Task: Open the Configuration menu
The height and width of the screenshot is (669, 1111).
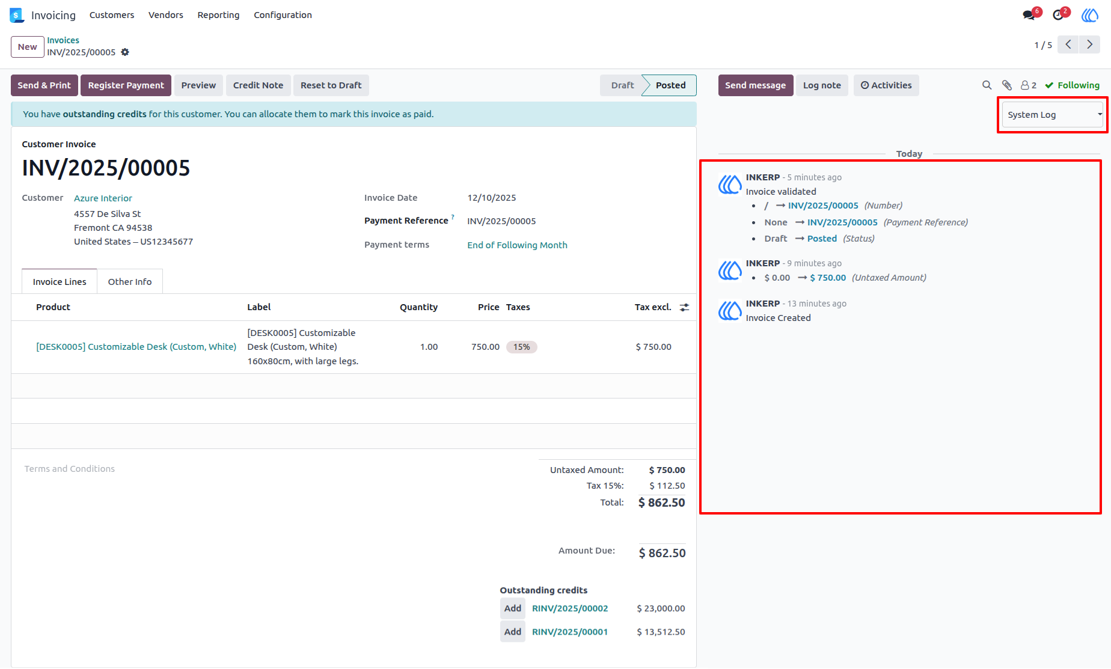Action: 283,15
